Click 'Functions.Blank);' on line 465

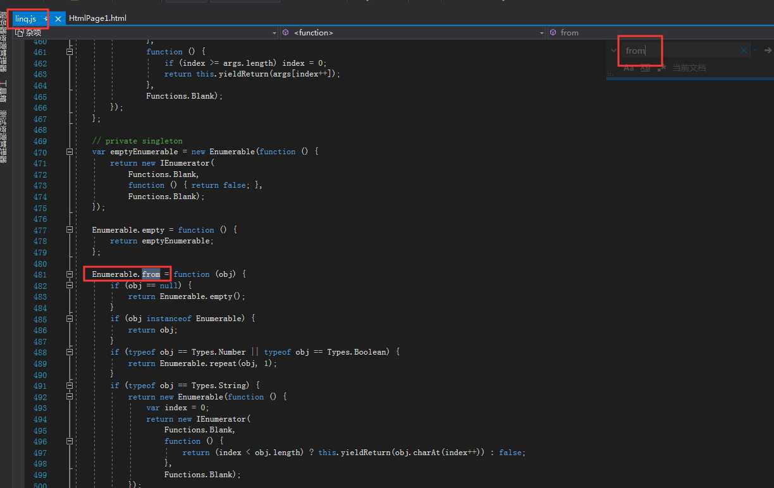click(185, 96)
